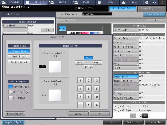Click the Sample Output button

click(13, 122)
